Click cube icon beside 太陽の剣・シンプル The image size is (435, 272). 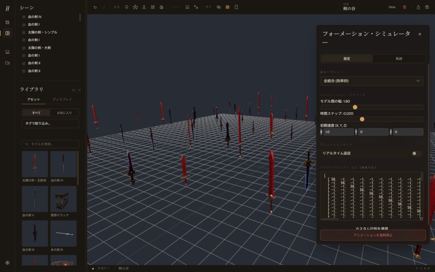pyautogui.click(x=24, y=32)
